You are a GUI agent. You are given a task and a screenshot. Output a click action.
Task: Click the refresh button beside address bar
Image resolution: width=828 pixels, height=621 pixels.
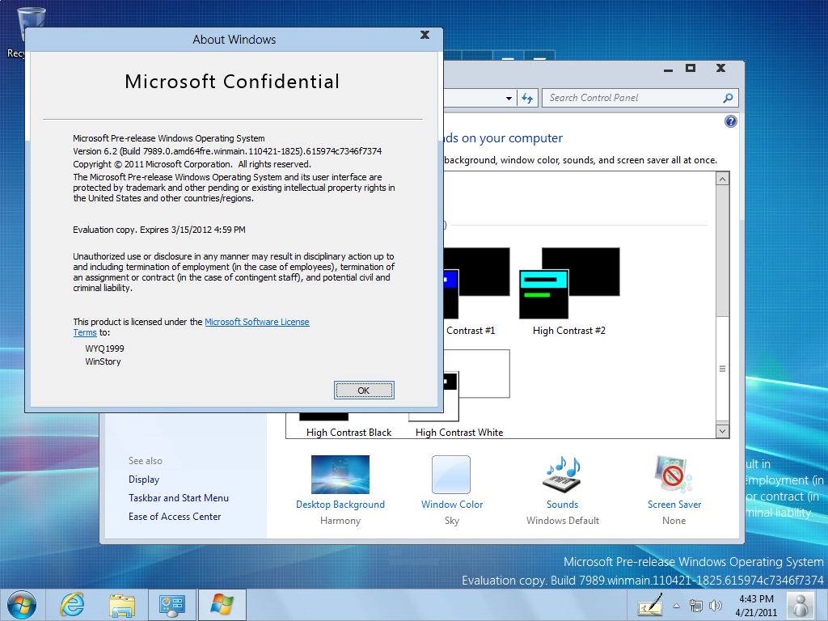click(527, 98)
